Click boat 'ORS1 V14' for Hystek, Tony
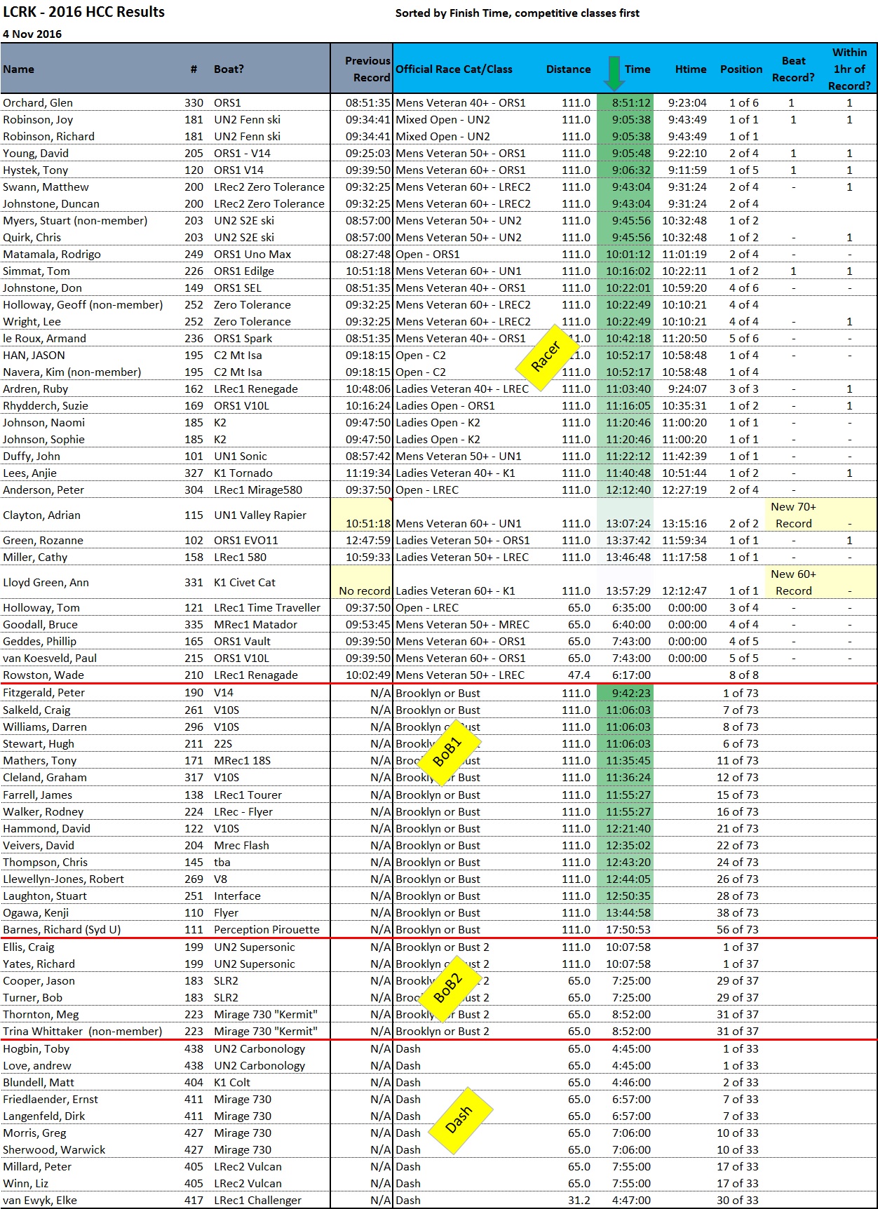The width and height of the screenshot is (878, 1209). (238, 170)
